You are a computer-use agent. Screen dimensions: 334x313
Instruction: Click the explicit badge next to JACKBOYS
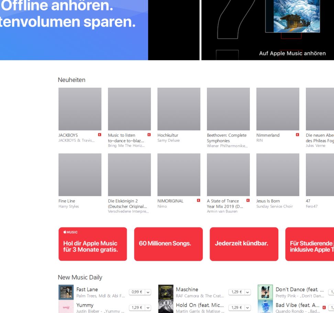(99, 134)
